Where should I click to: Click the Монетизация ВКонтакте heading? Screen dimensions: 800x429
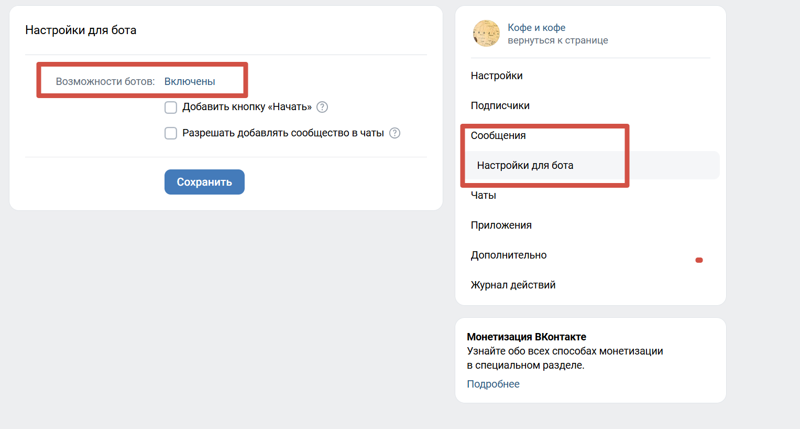click(526, 337)
